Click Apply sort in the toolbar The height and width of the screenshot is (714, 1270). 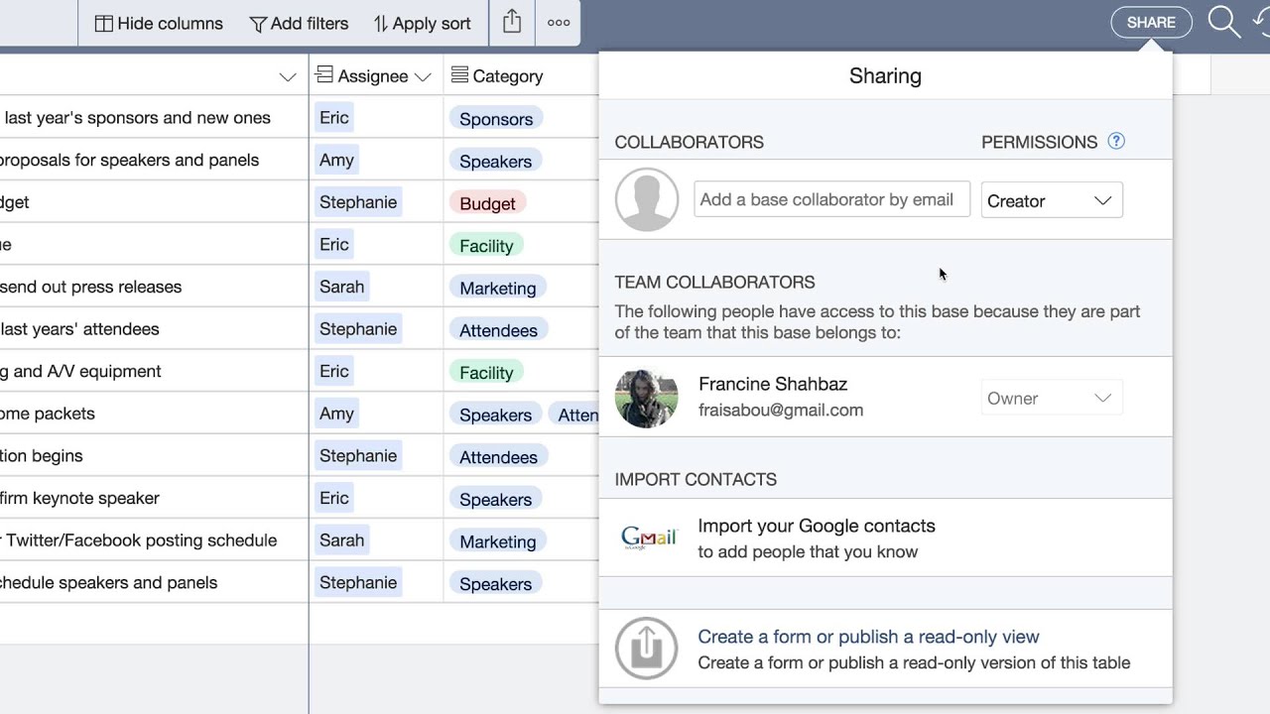tap(422, 23)
